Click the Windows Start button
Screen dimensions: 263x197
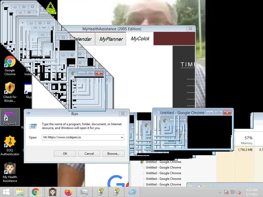(x=6, y=192)
